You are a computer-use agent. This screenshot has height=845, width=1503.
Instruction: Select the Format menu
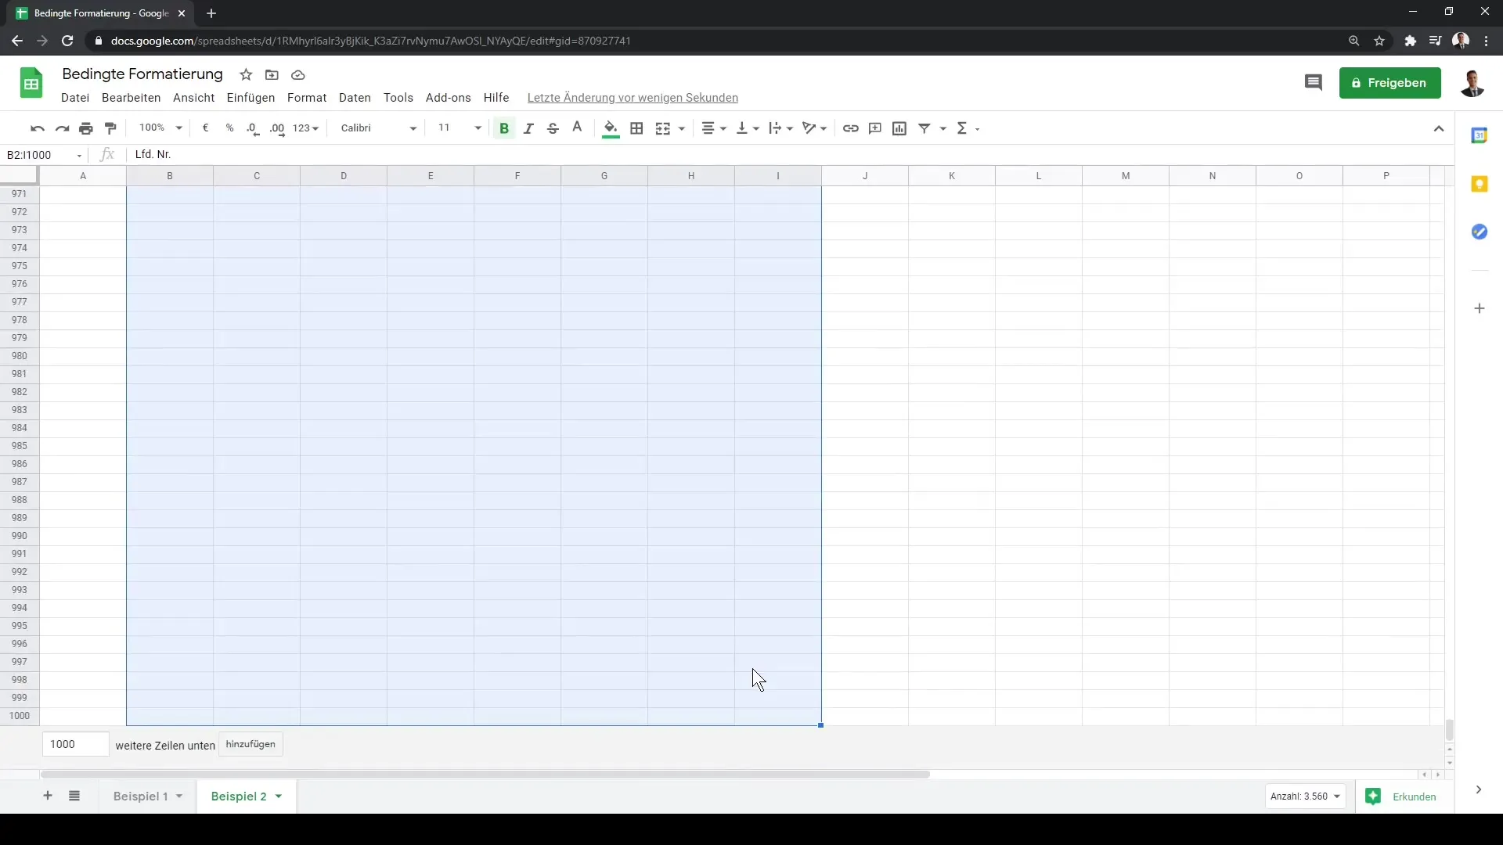click(307, 97)
